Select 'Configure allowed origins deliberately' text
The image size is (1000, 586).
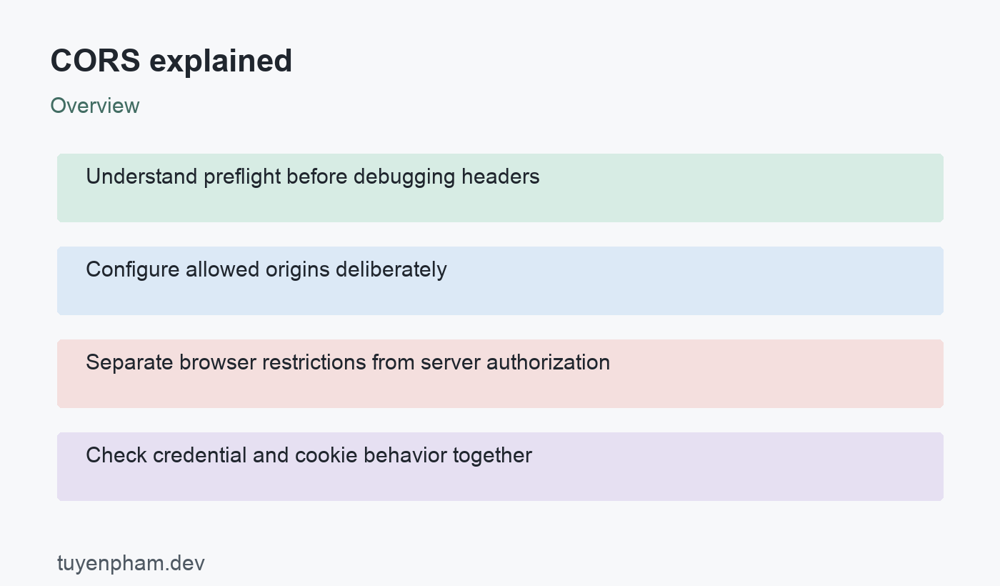coord(266,269)
